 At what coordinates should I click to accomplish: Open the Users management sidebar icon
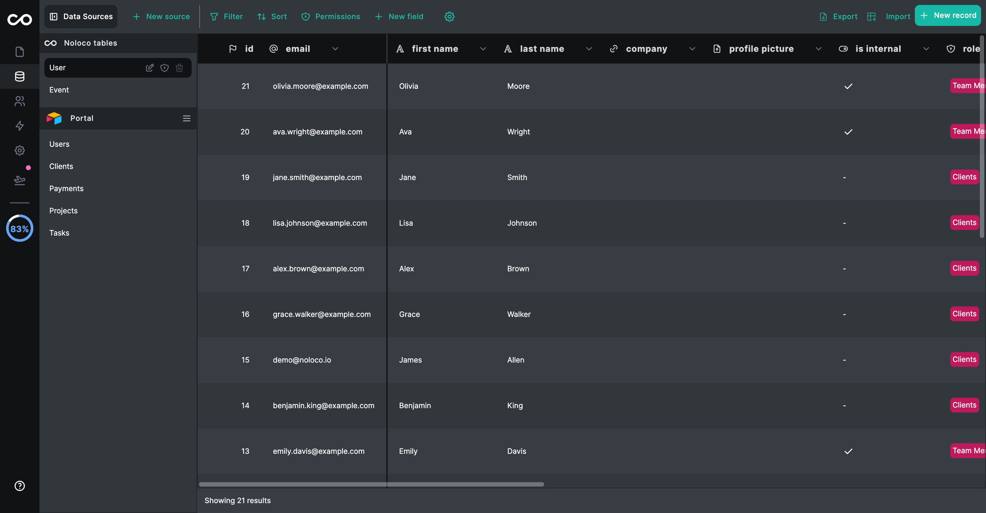coord(19,101)
